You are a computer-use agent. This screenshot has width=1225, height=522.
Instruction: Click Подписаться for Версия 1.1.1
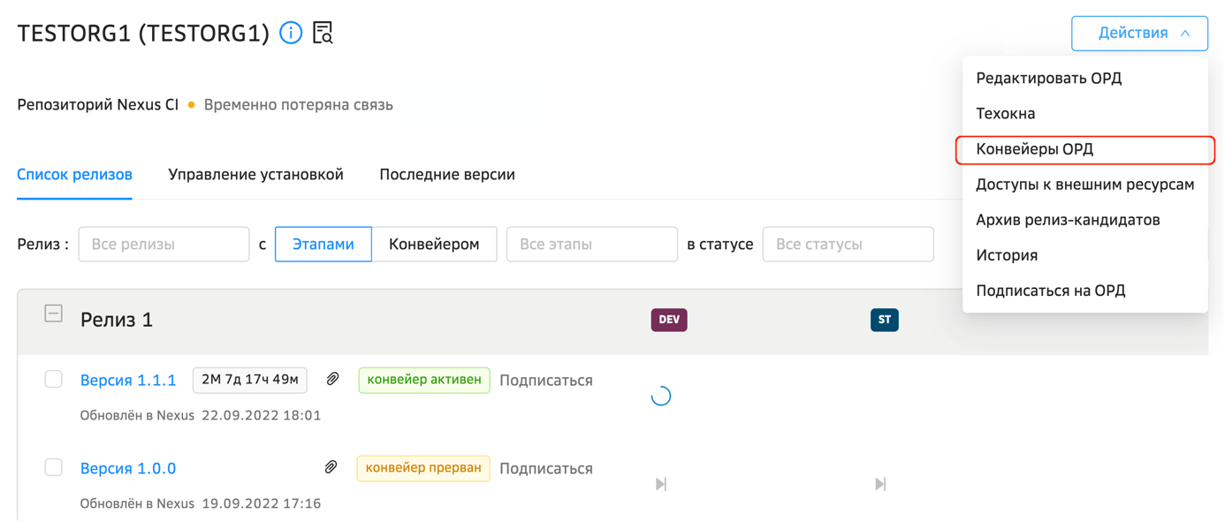[546, 381]
